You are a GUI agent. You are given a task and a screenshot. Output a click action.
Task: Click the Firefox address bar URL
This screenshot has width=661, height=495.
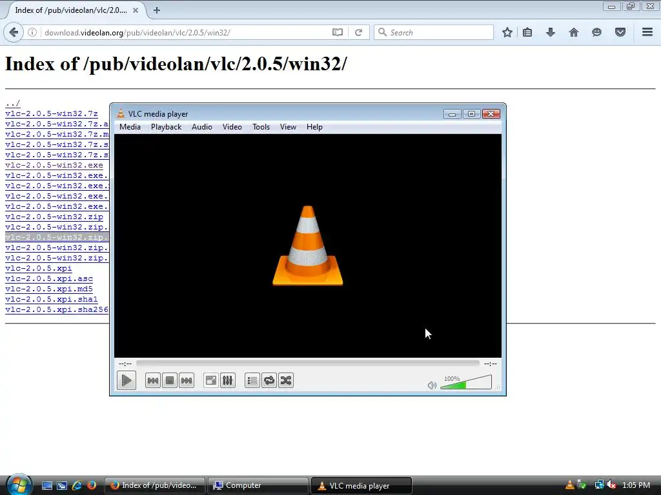tap(137, 32)
